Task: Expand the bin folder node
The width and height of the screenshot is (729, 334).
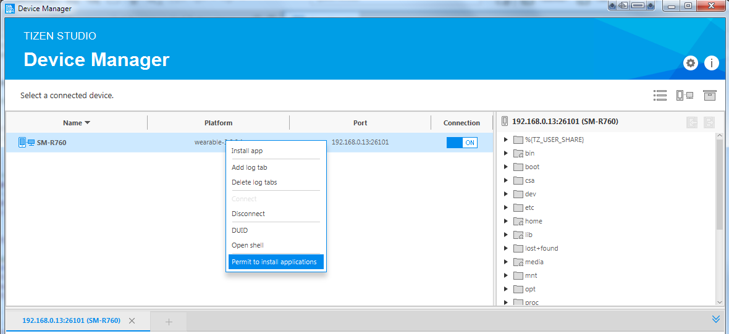Action: click(507, 153)
